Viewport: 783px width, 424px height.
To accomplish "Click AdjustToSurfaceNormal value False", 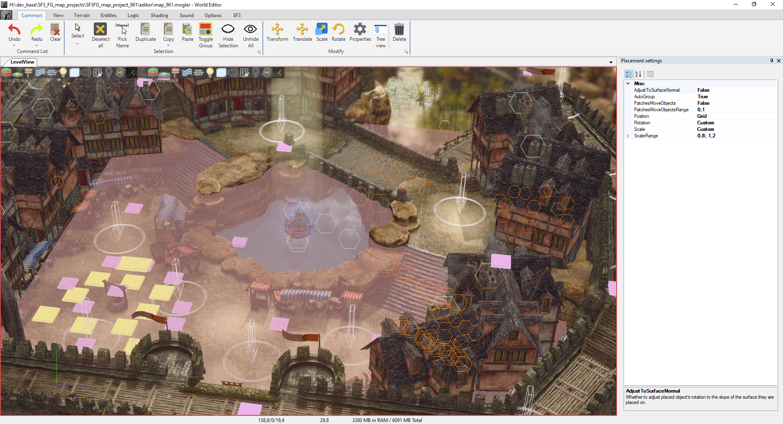I will (x=703, y=90).
